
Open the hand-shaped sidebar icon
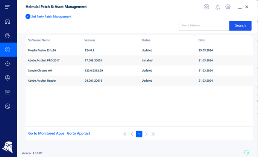[x=8, y=35]
